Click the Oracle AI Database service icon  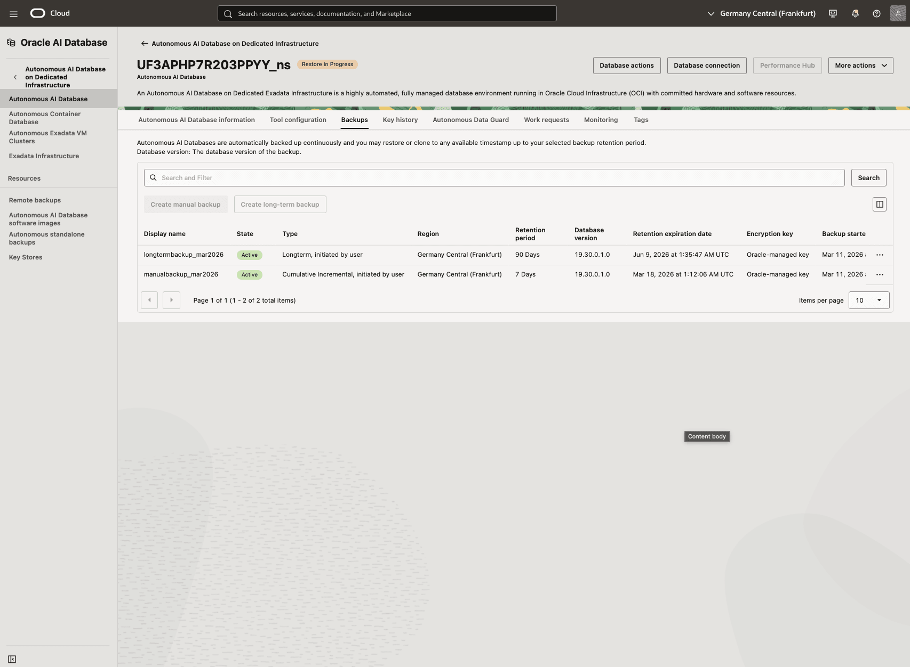click(11, 43)
